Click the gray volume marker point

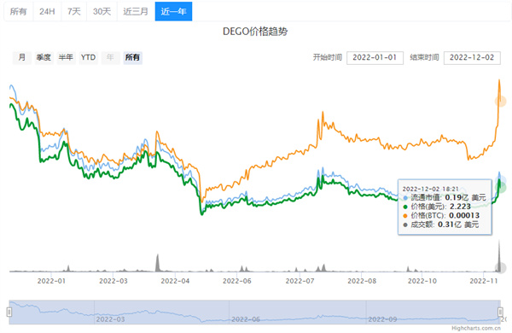(501, 268)
